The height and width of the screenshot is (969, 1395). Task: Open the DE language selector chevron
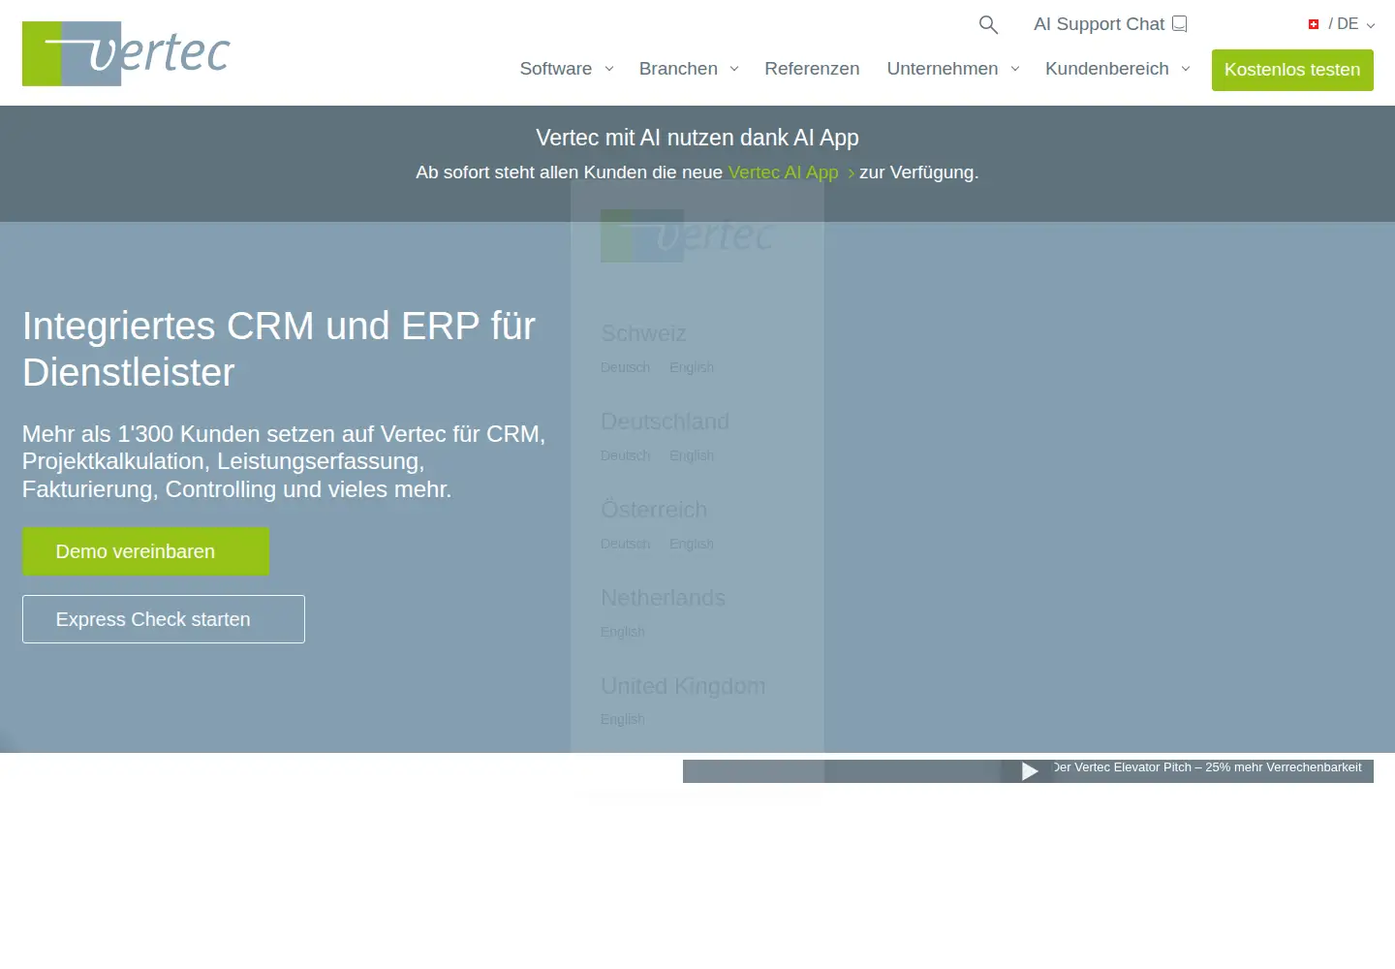coord(1371,25)
